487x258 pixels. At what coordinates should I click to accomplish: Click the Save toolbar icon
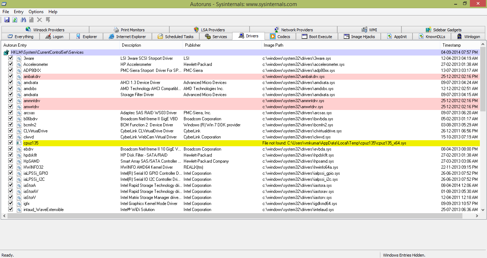click(7, 20)
